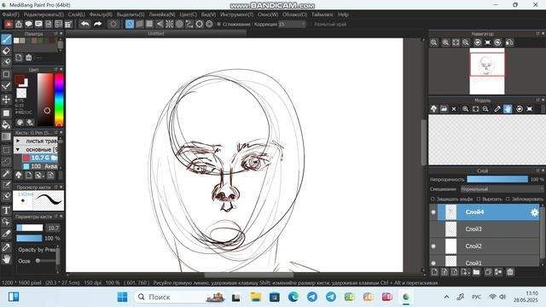
Task: Click Navigator fit to screen icon
Action: 456,43
